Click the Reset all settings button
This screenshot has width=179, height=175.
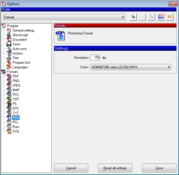coord(115,168)
